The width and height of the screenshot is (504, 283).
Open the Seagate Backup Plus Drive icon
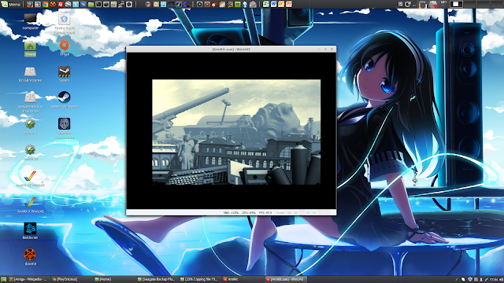30,101
